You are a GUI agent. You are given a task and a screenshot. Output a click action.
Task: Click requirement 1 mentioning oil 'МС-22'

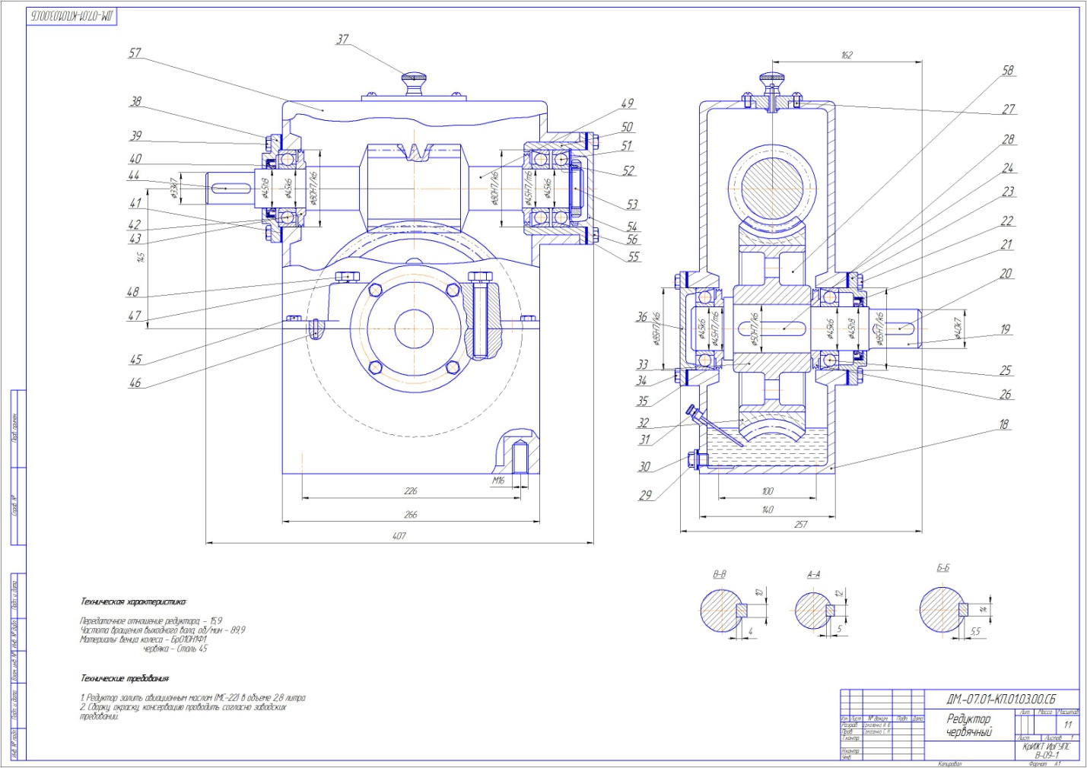[x=192, y=697]
